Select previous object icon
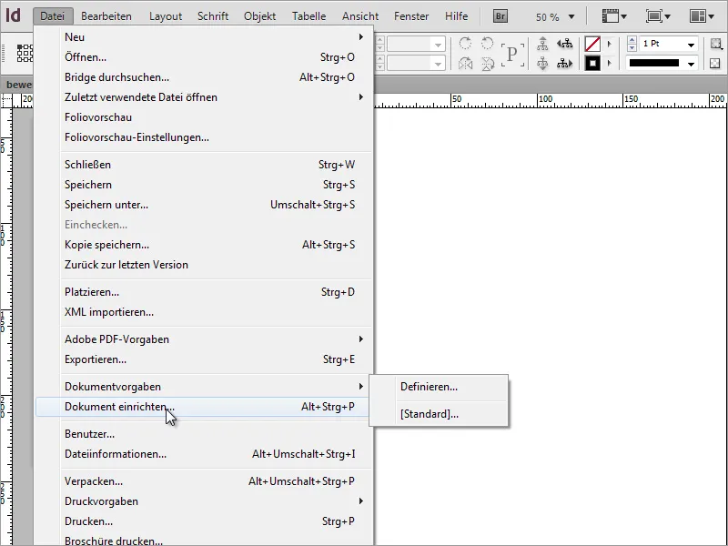 tap(564, 44)
